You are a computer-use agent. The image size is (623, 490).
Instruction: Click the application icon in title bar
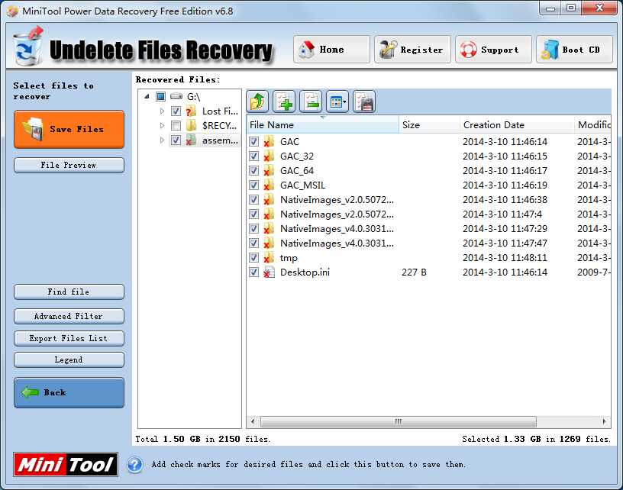pyautogui.click(x=12, y=11)
